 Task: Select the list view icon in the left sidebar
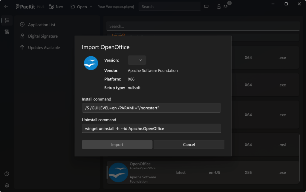click(x=7, y=20)
